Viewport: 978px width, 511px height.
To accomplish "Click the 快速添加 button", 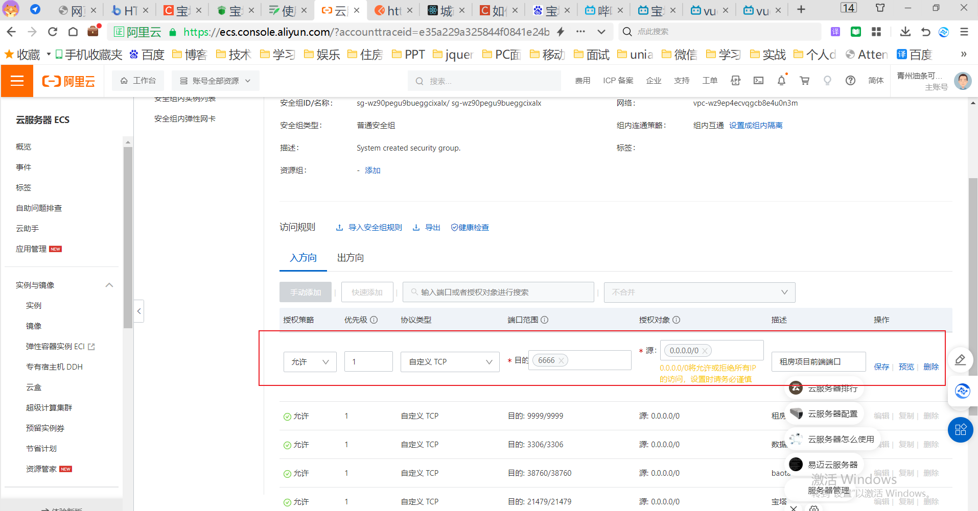I will (x=367, y=292).
